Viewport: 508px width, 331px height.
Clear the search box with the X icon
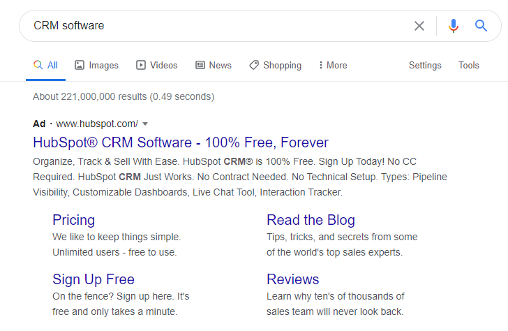tap(419, 26)
